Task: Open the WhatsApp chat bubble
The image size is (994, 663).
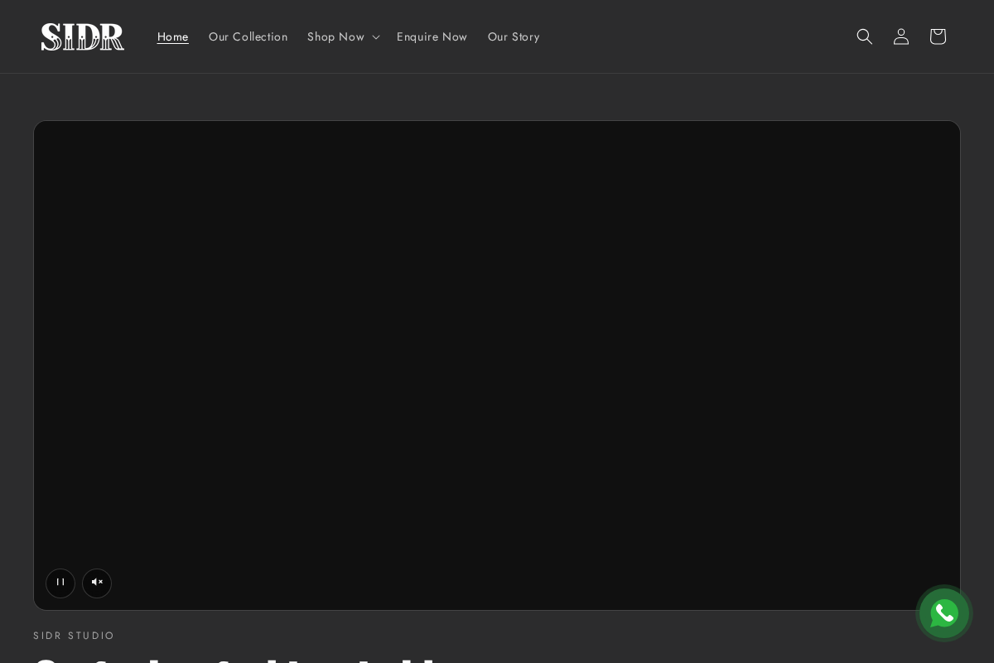Action: pyautogui.click(x=944, y=613)
